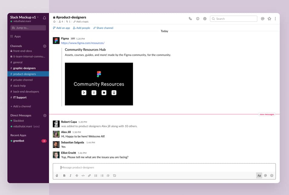Insert a link using the link icon
The image size is (289, 195).
tap(89, 175)
